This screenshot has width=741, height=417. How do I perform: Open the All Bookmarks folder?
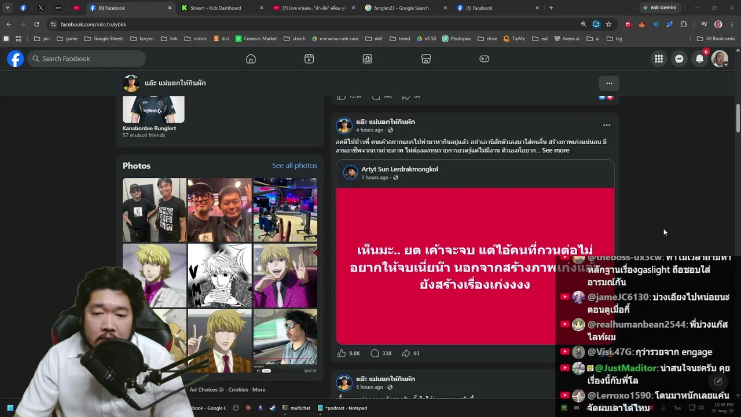point(716,39)
